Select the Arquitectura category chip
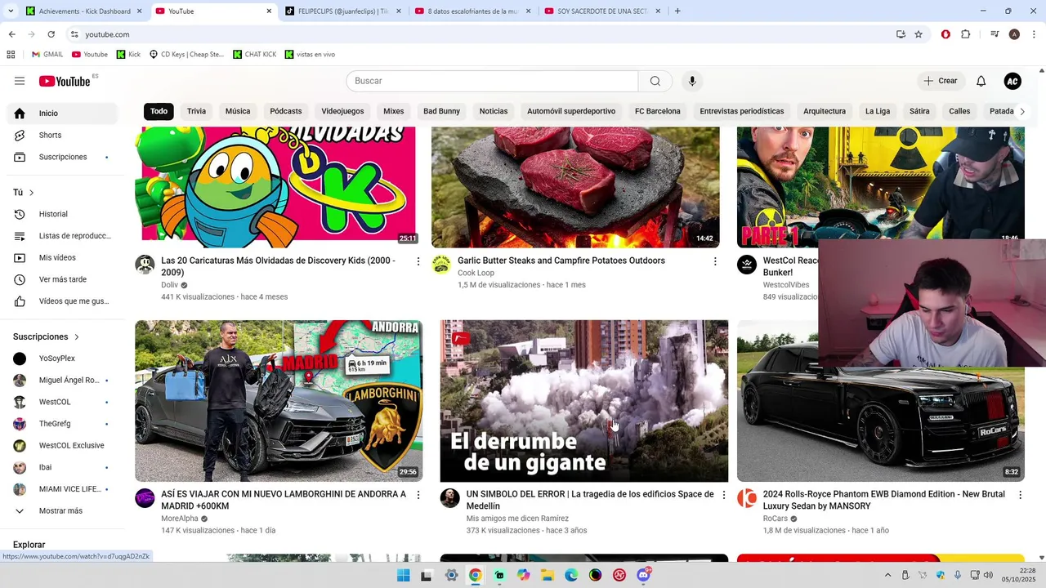Screen dimensions: 1046x588 (825, 111)
